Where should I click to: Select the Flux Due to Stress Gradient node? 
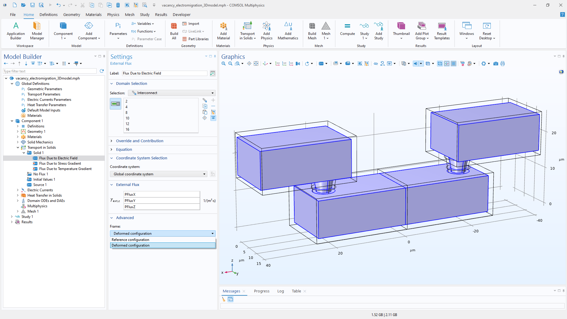click(60, 163)
